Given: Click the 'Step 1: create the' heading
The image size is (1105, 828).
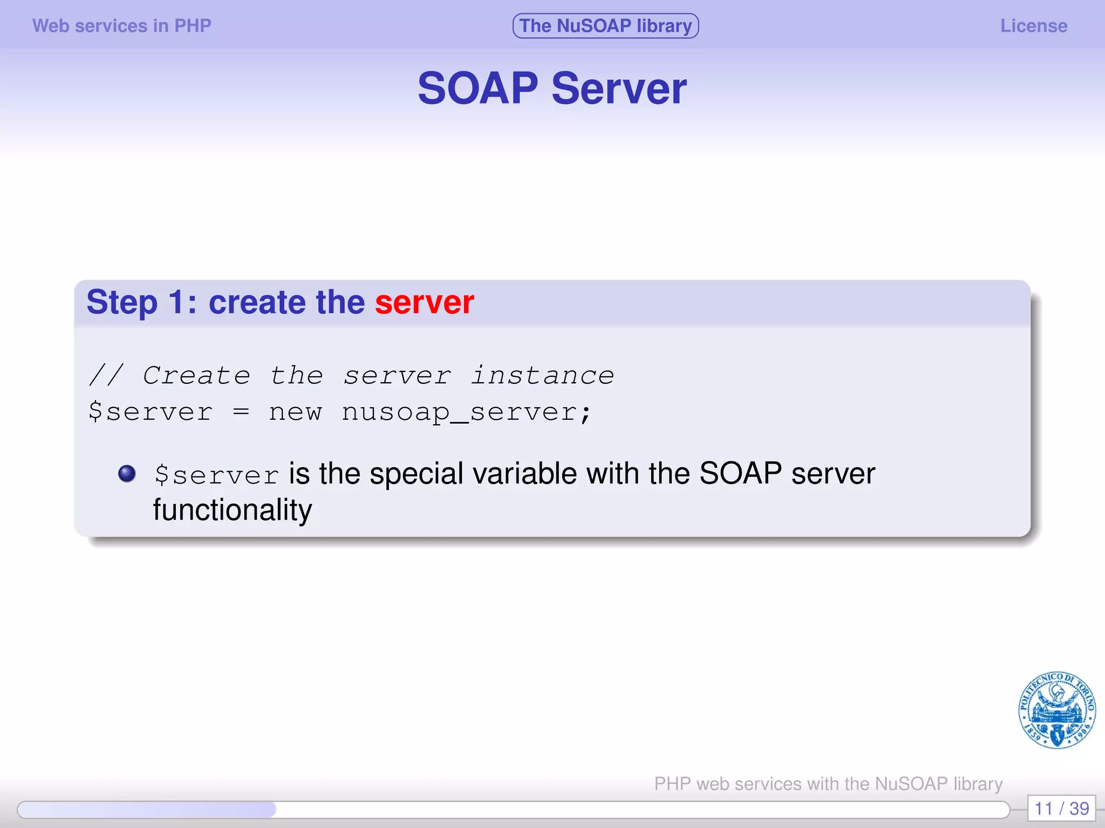Looking at the screenshot, I should 226,302.
